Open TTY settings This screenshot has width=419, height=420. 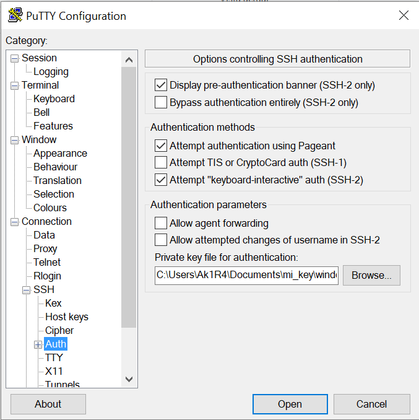click(54, 357)
